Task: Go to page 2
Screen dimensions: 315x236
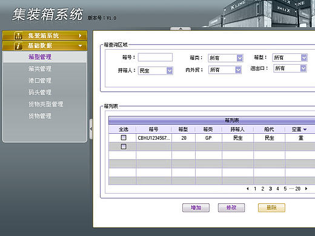Action: (x=263, y=189)
